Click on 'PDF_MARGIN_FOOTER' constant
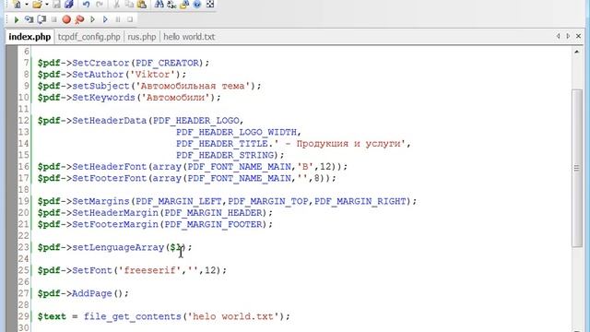This screenshot has width=590, height=332. tap(213, 224)
